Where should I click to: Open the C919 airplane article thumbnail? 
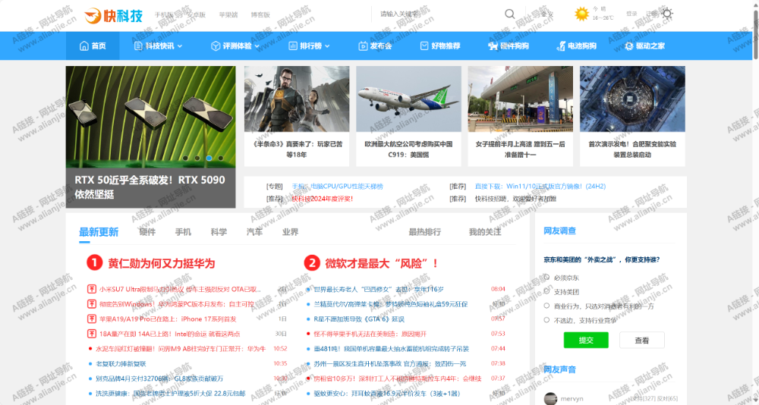tap(408, 99)
